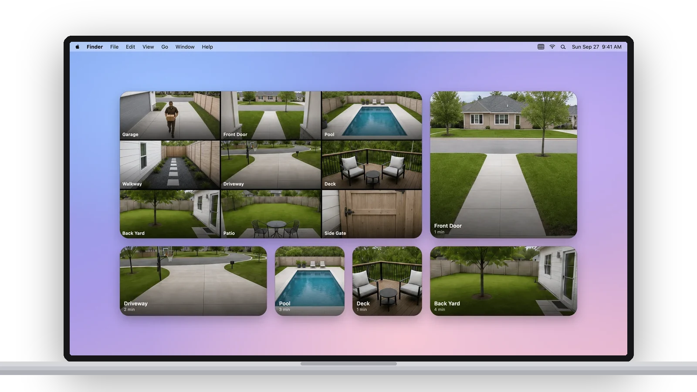Select the Deck camera grid tile

click(x=372, y=165)
